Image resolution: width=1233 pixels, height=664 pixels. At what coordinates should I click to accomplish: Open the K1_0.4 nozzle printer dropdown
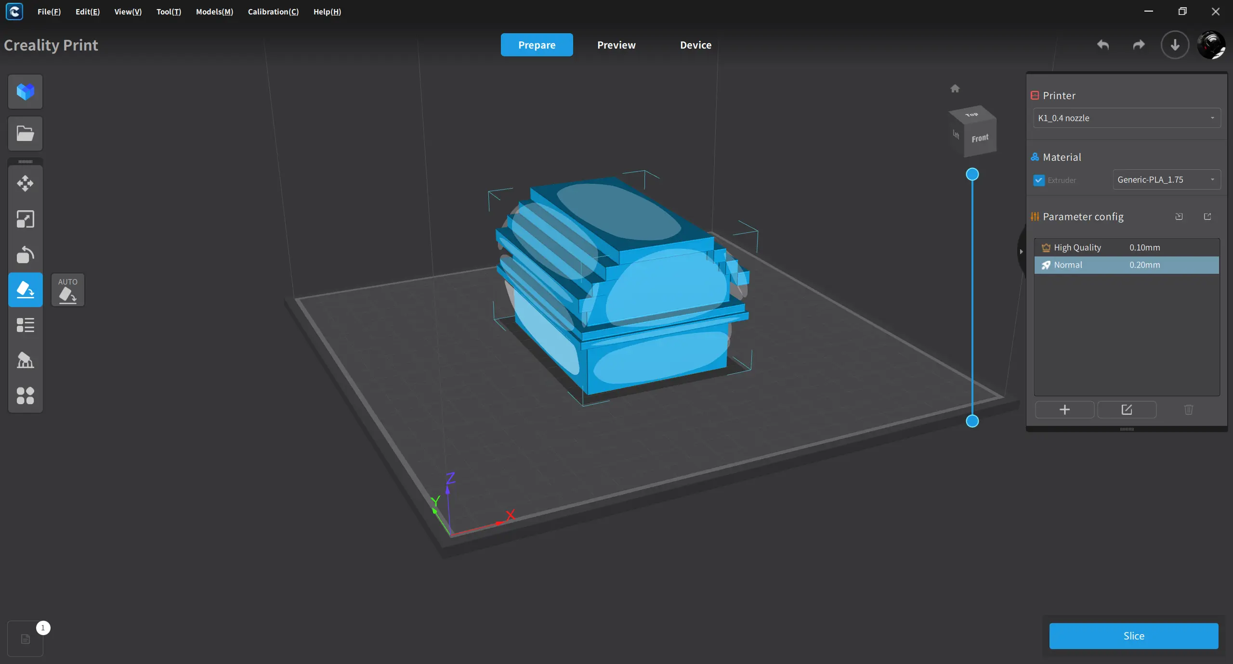click(x=1127, y=118)
